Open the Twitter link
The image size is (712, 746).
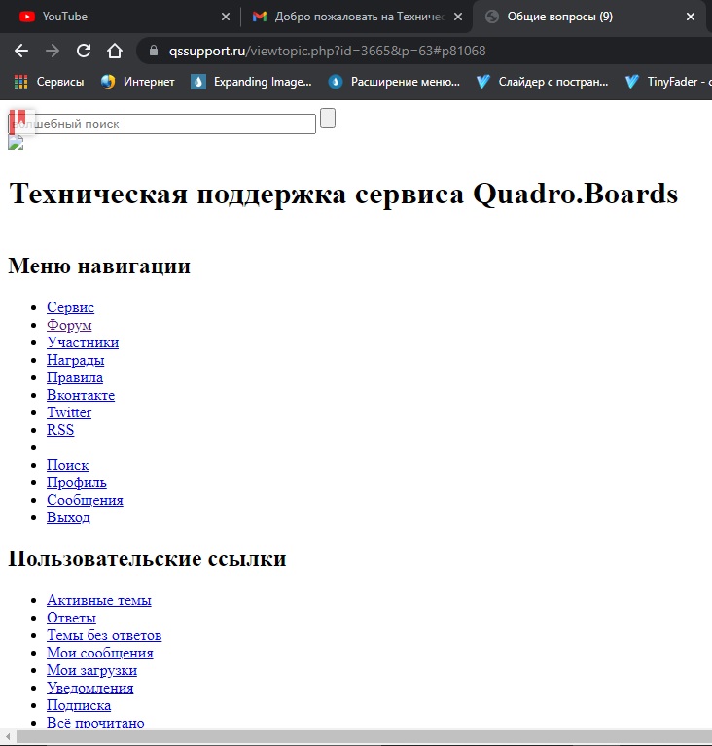[x=69, y=412]
